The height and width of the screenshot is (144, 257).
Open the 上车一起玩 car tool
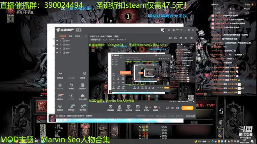(x=83, y=97)
